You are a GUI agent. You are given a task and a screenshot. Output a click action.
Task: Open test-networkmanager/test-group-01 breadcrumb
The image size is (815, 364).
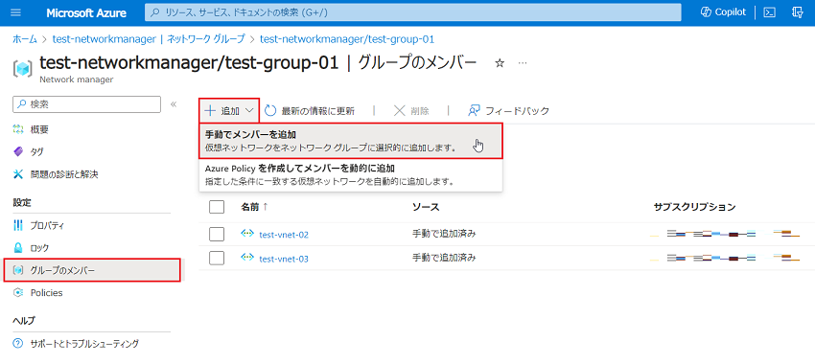point(347,39)
